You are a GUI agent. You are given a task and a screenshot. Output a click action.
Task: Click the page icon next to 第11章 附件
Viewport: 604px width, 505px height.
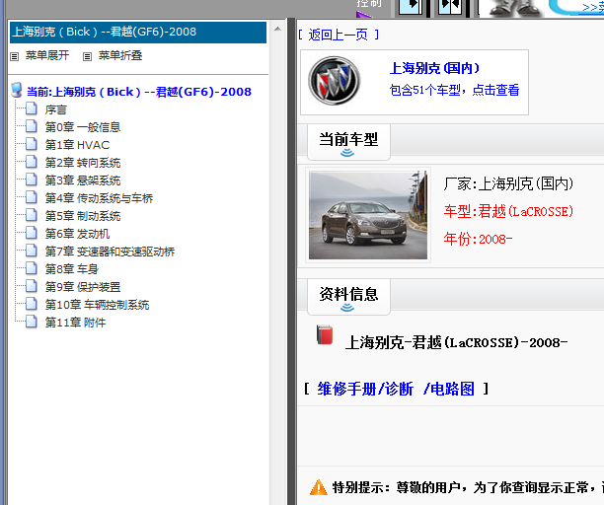(x=32, y=322)
